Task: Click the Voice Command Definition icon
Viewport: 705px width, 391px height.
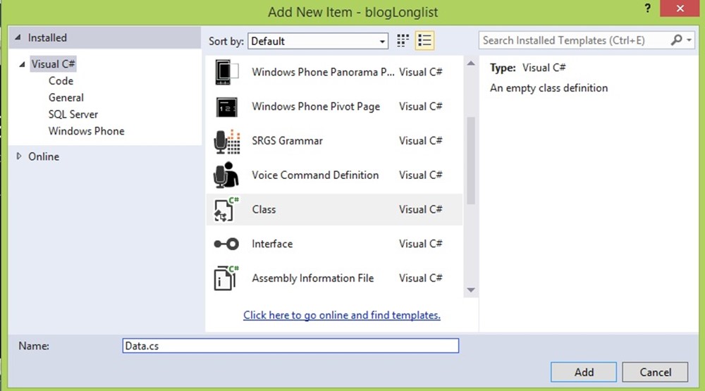Action: 226,175
